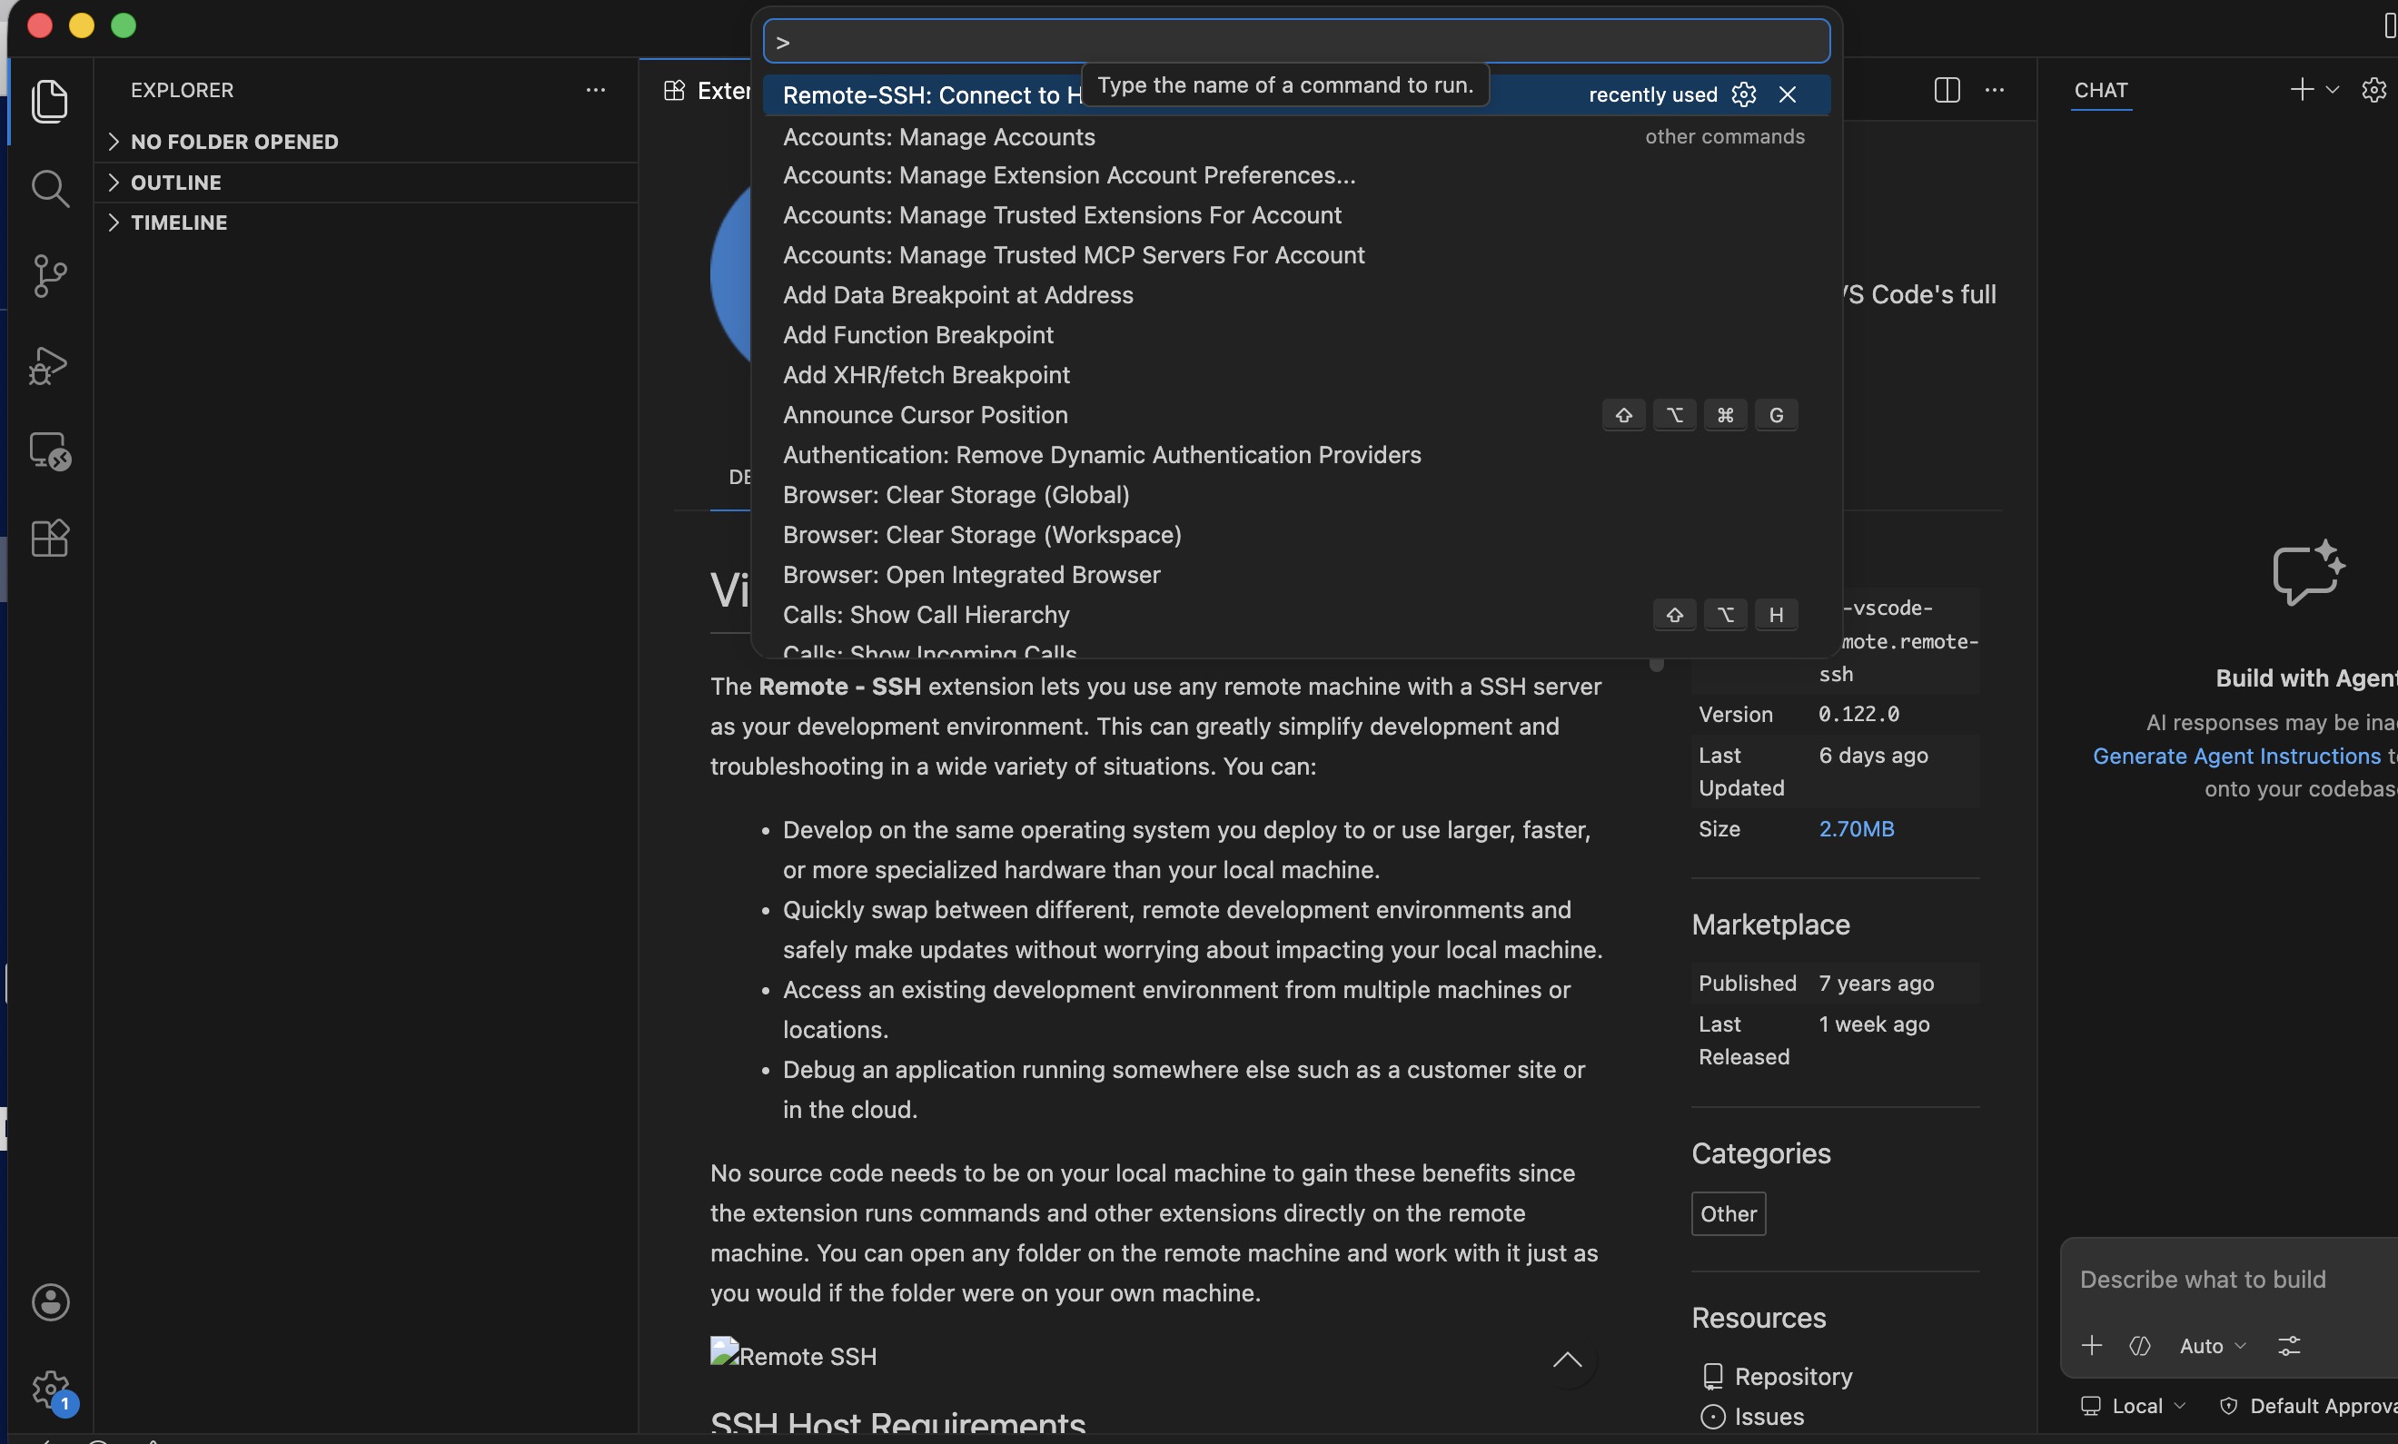
Task: Expand the Timeline section
Action: pyautogui.click(x=368, y=223)
